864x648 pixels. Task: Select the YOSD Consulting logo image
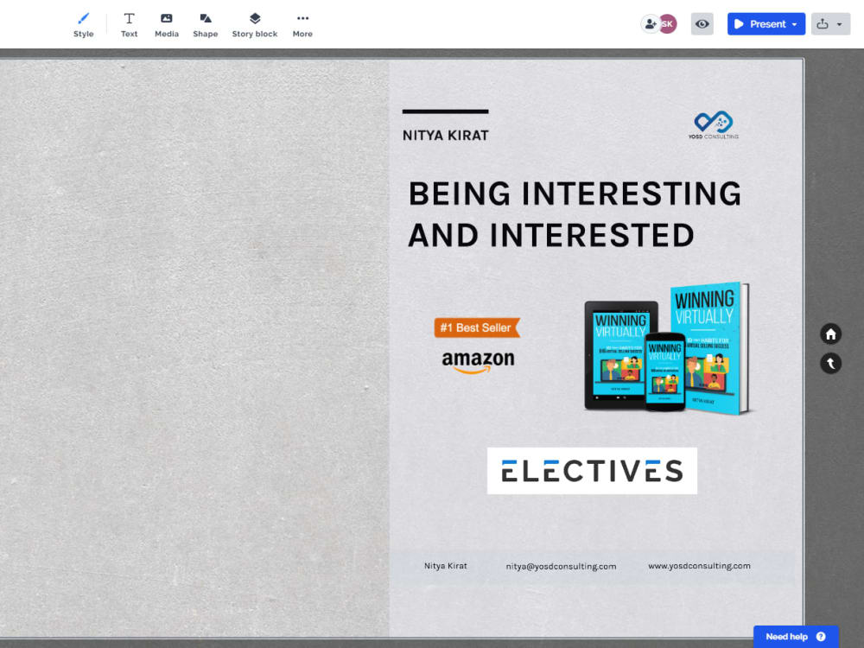click(714, 125)
